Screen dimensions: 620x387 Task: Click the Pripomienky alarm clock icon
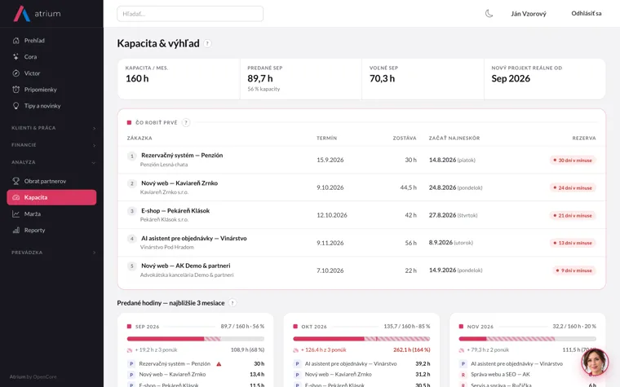pos(15,90)
